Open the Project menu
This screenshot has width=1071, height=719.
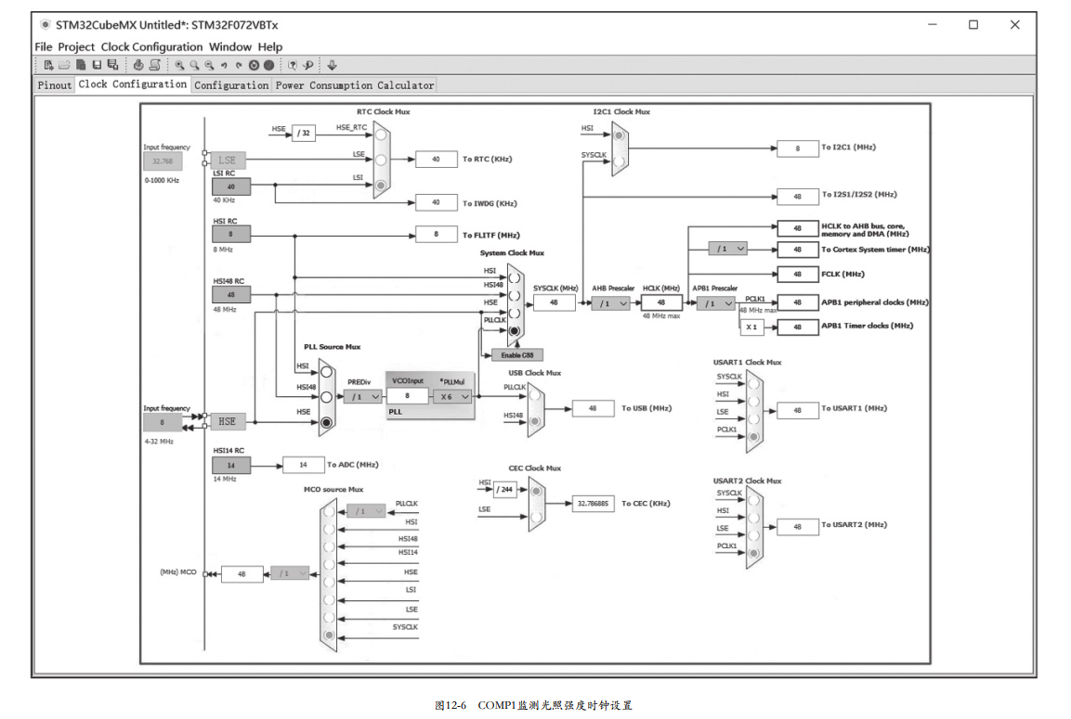76,47
